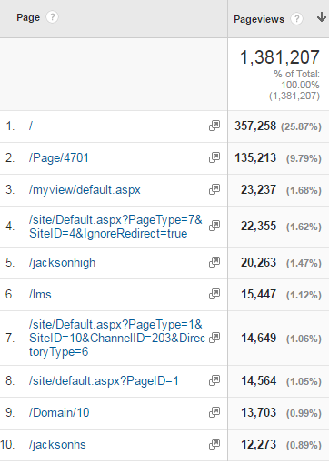The image size is (329, 465).
Task: Click the external link icon for /Domain/10
Action: (214, 412)
